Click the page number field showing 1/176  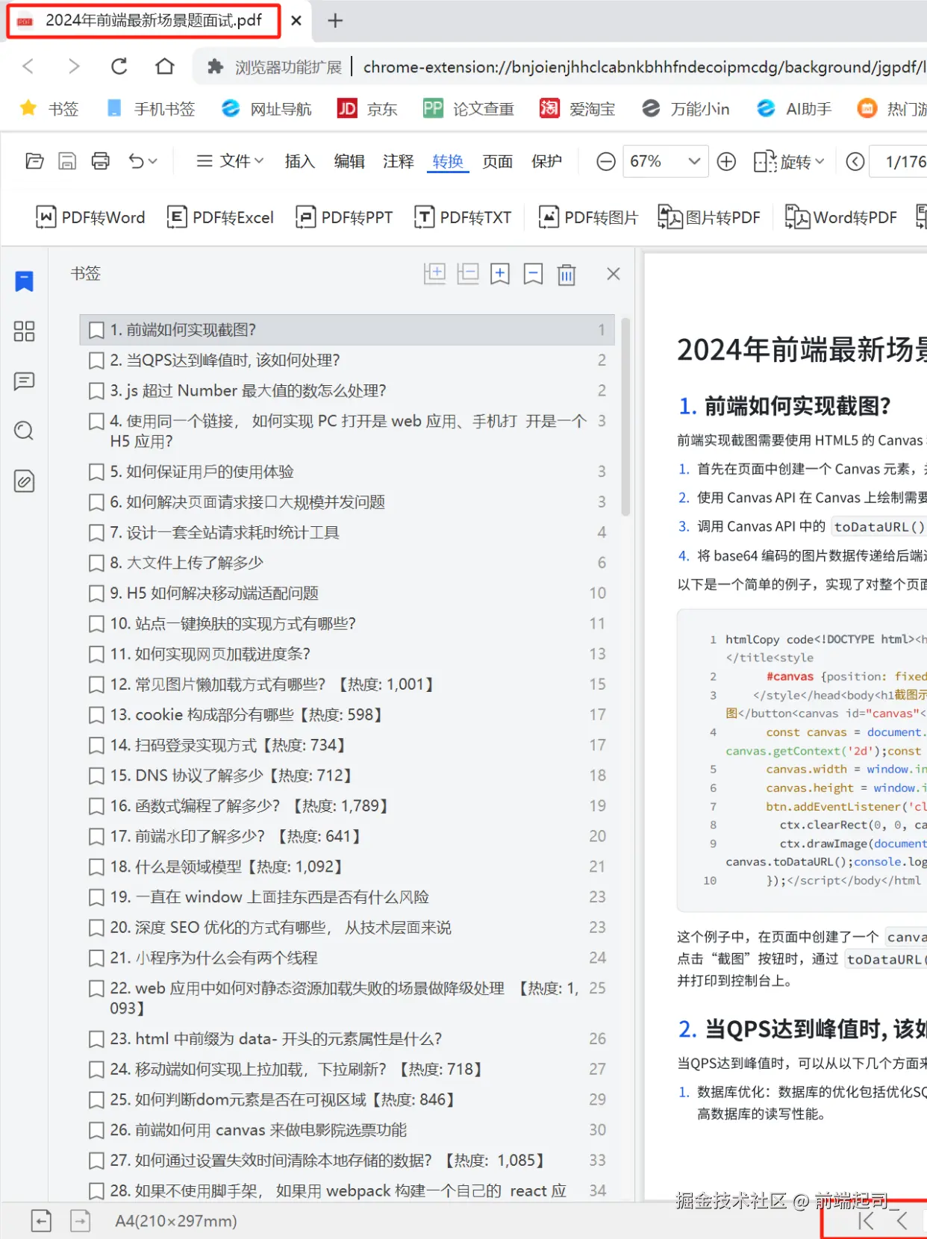[x=899, y=161]
